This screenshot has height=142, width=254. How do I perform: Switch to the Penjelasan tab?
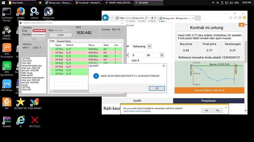[x=208, y=101]
